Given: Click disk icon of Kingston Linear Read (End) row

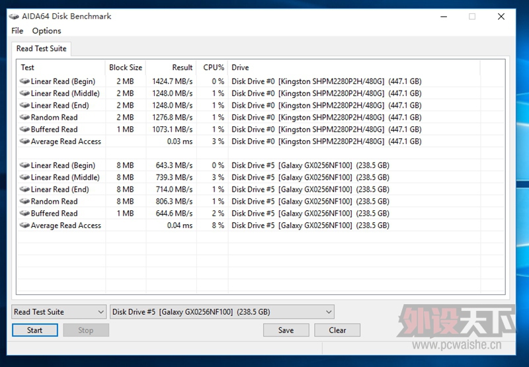Looking at the screenshot, I should pyautogui.click(x=24, y=105).
